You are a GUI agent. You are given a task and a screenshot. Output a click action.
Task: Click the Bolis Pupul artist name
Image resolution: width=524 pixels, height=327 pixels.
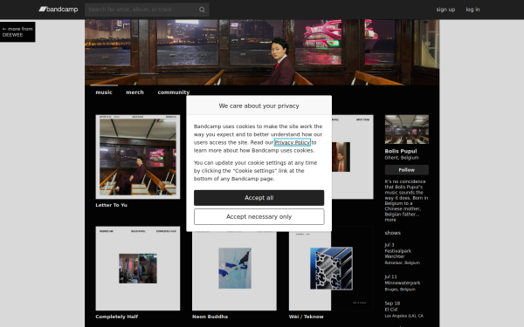(x=401, y=151)
